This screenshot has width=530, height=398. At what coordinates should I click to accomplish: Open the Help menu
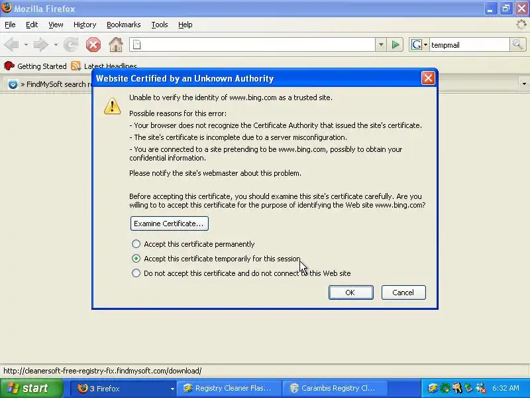point(185,25)
